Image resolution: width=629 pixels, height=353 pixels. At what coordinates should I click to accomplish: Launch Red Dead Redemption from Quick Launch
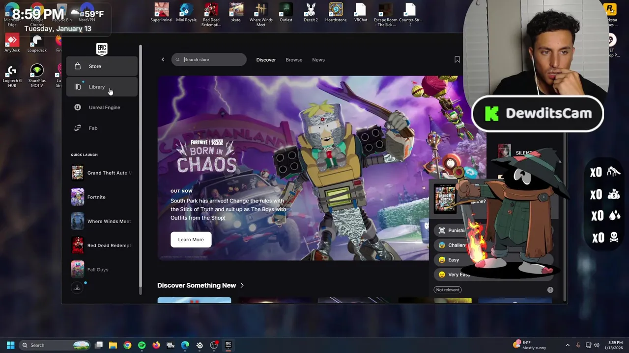102,245
